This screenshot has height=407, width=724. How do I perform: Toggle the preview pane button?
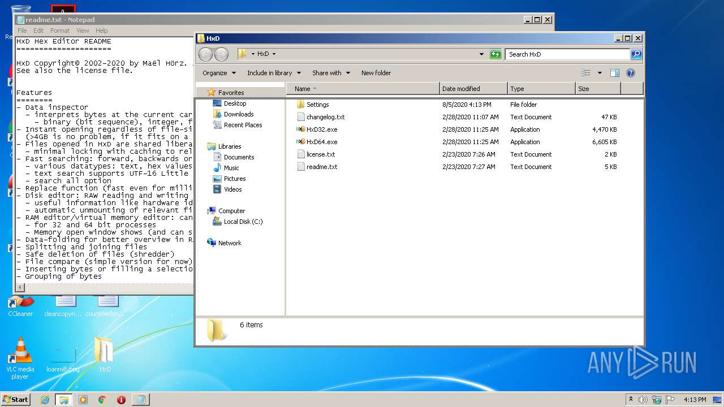coord(615,73)
